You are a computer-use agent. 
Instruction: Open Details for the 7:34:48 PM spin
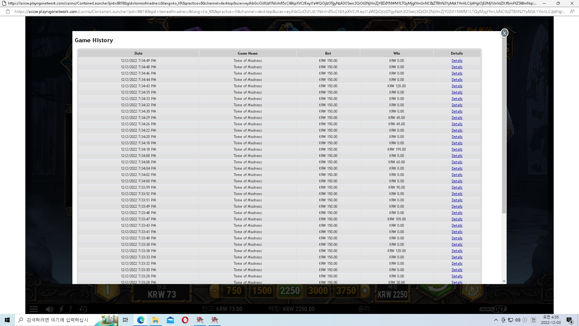tap(457, 67)
